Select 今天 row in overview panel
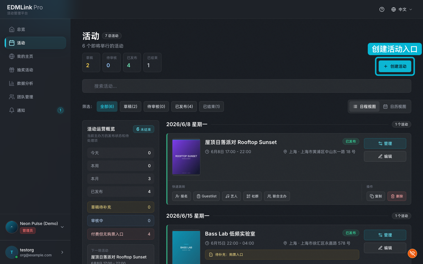This screenshot has width=423, height=264. [x=121, y=153]
